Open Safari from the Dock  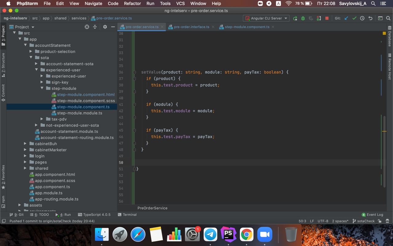138,235
